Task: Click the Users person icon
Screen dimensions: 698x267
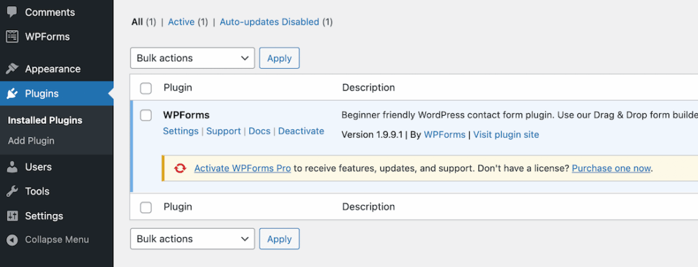Action: tap(12, 167)
